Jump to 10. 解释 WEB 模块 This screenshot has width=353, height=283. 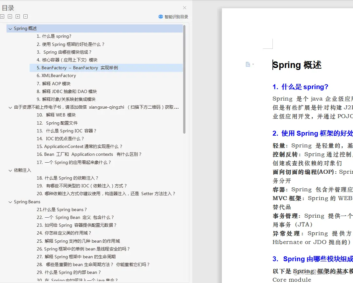tap(56, 115)
